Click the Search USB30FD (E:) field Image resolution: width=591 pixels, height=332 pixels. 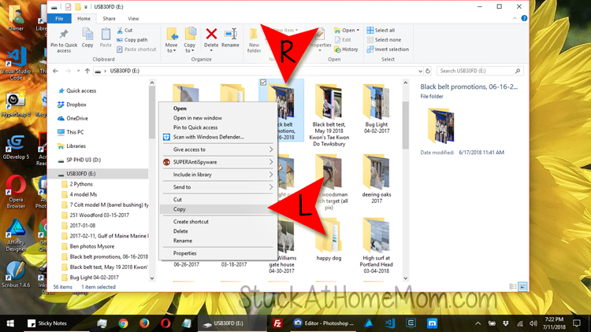[x=479, y=71]
